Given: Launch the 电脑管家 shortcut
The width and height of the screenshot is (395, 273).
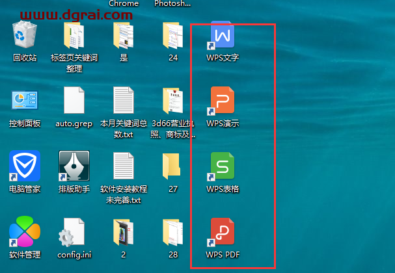Looking at the screenshot, I should 25,166.
